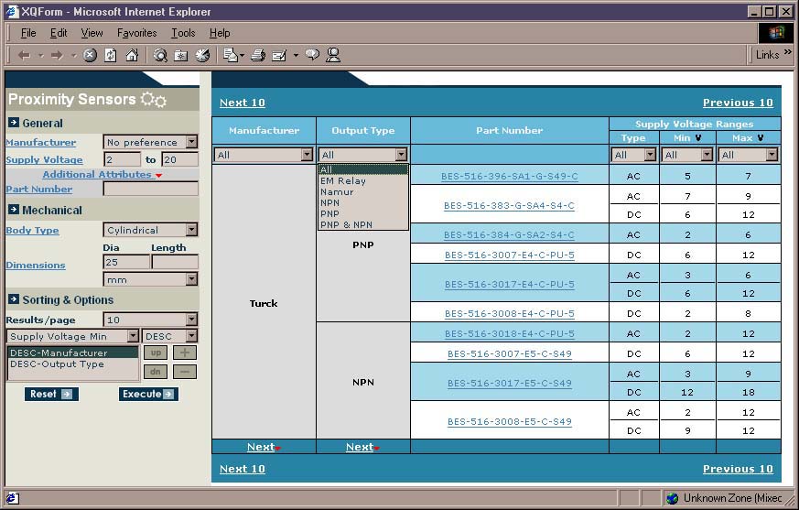Click the 'up' sort order button

[156, 353]
